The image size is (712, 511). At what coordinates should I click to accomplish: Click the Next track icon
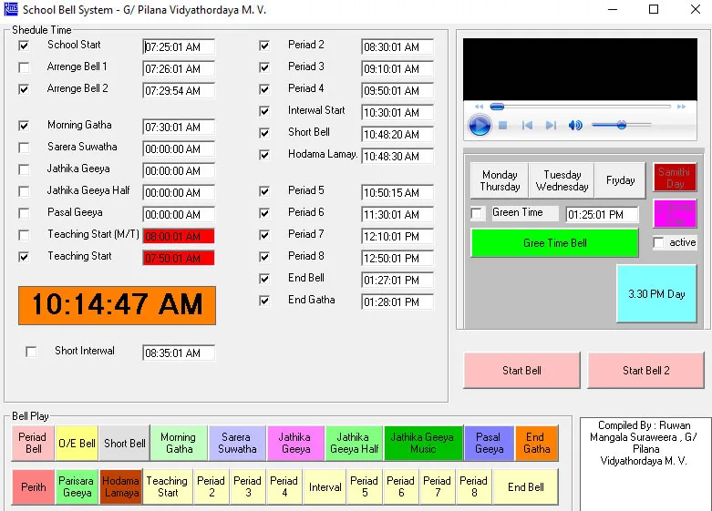coord(551,126)
